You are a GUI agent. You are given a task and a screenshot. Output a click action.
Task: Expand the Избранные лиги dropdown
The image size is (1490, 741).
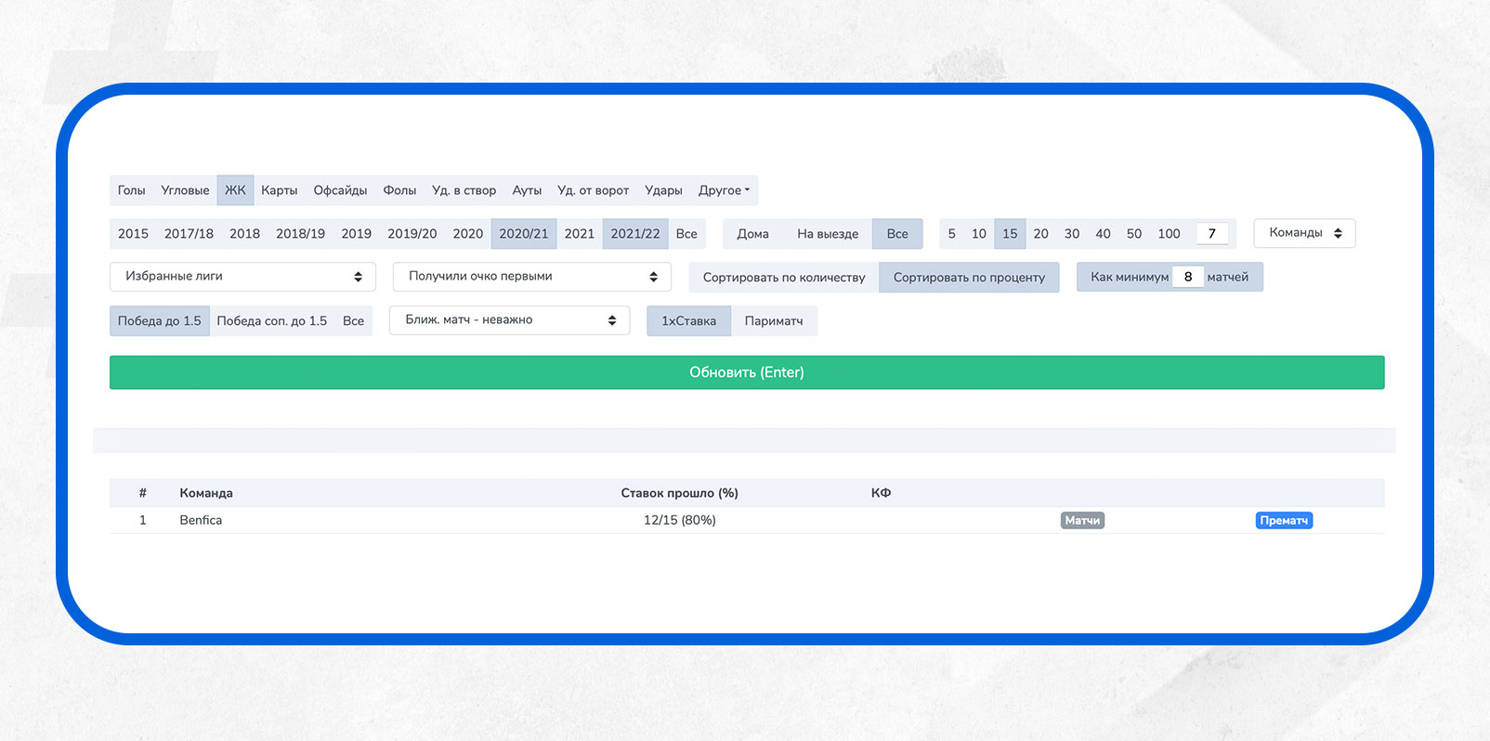point(242,277)
